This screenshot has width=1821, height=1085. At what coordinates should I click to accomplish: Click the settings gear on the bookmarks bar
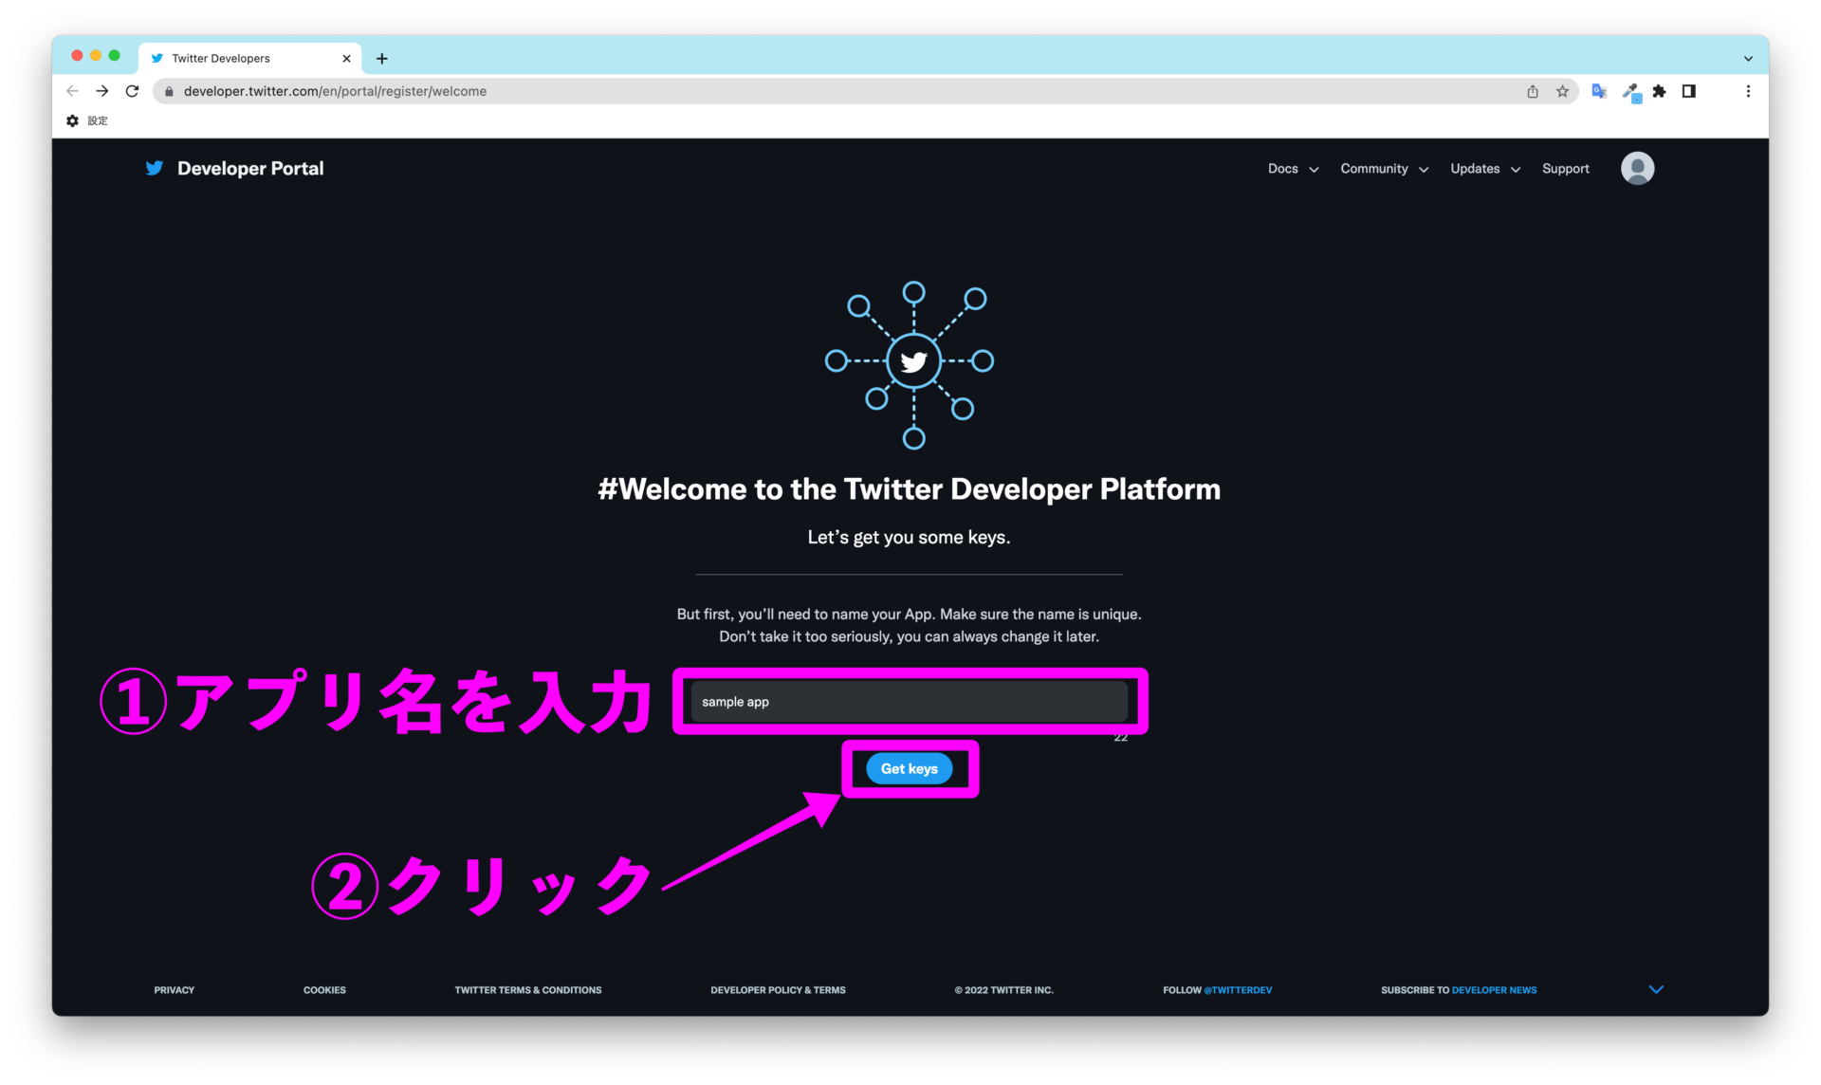tap(72, 120)
